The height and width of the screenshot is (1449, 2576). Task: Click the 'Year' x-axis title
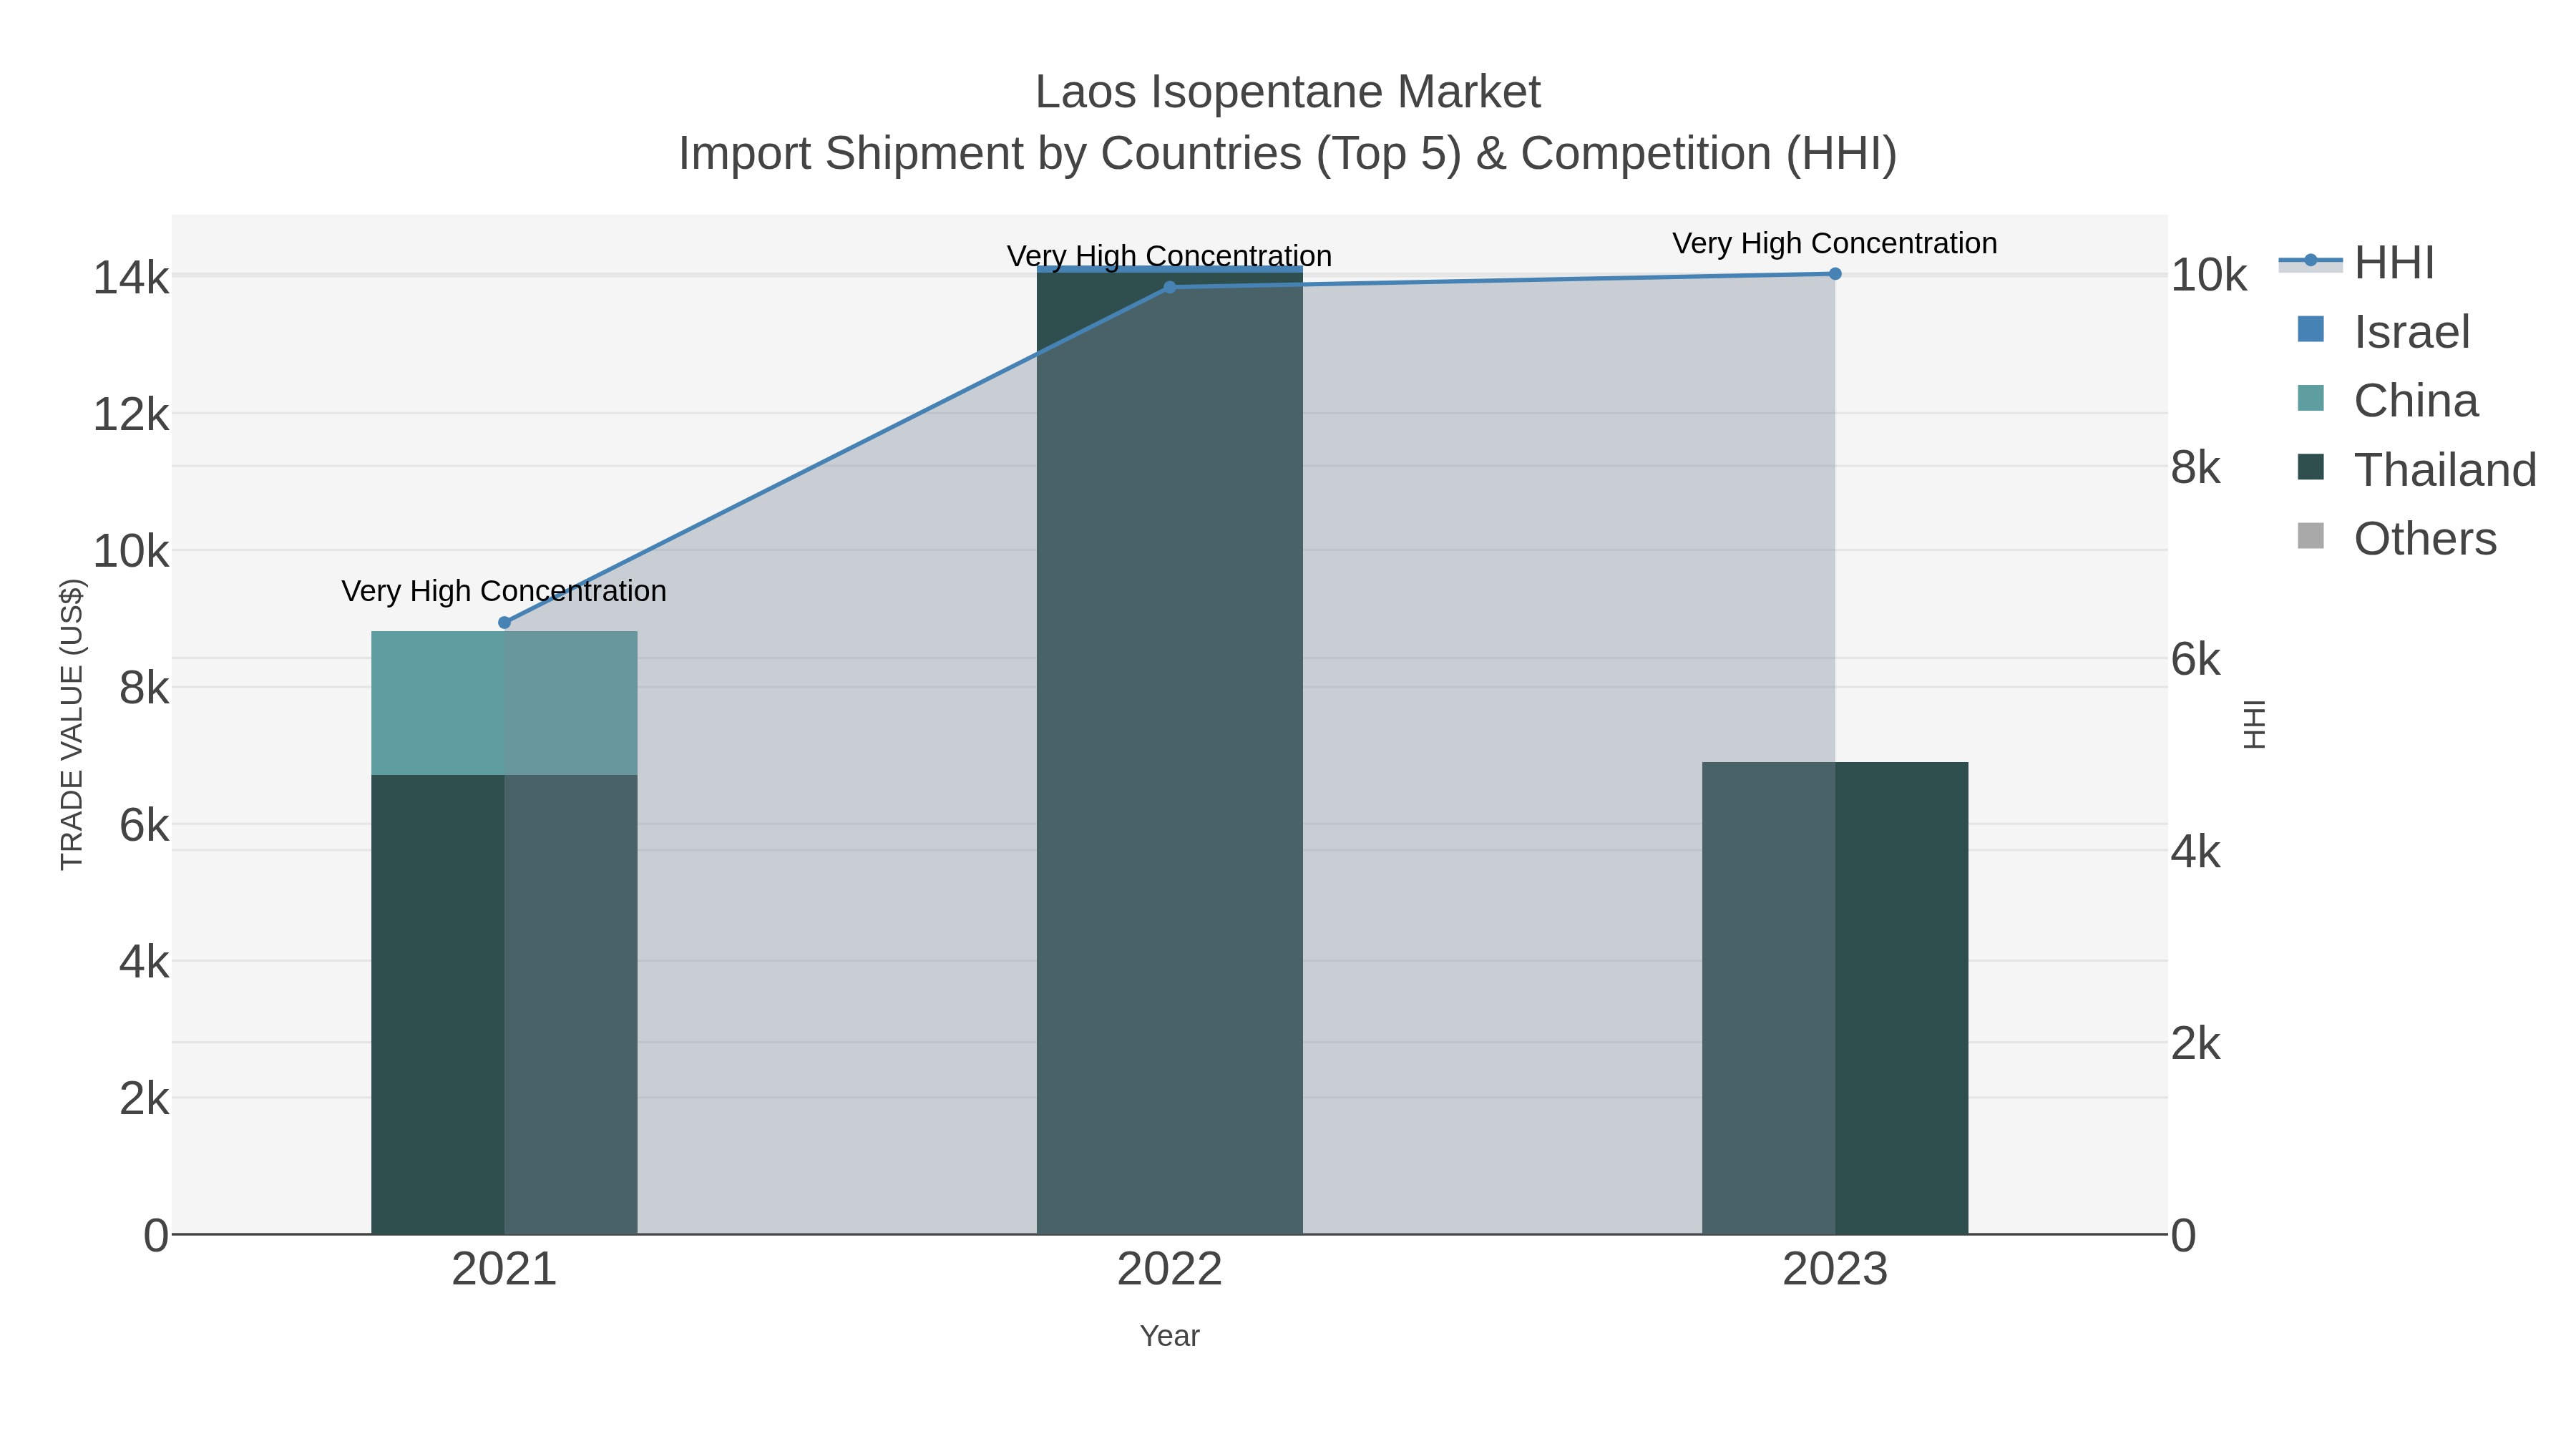point(1169,1336)
